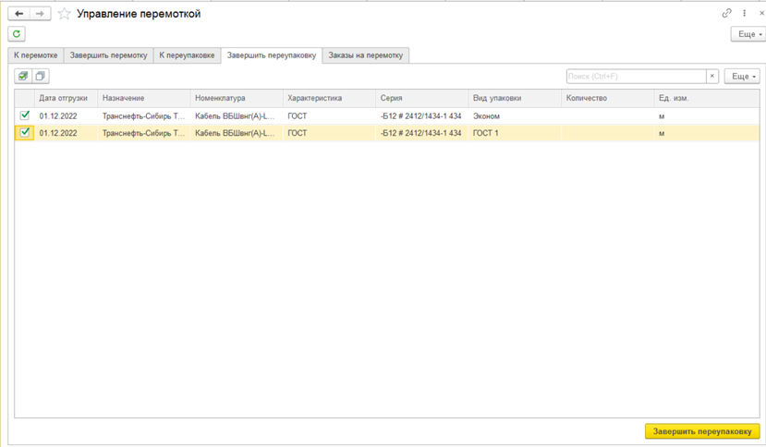Select the Количество cell in ГОСТ 1 row

click(607, 133)
